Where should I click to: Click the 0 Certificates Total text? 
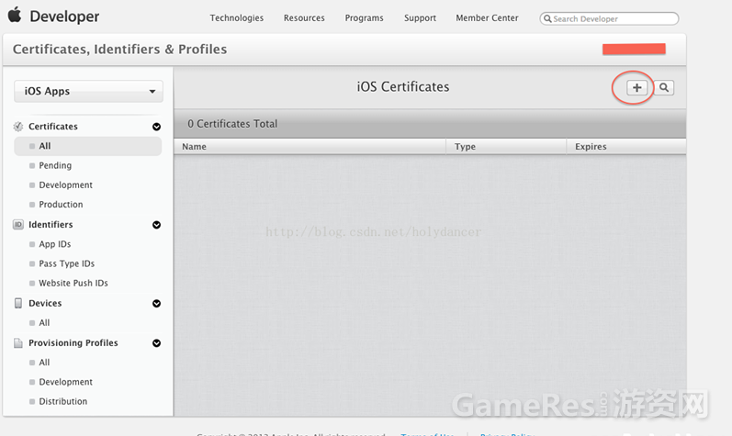coord(232,124)
